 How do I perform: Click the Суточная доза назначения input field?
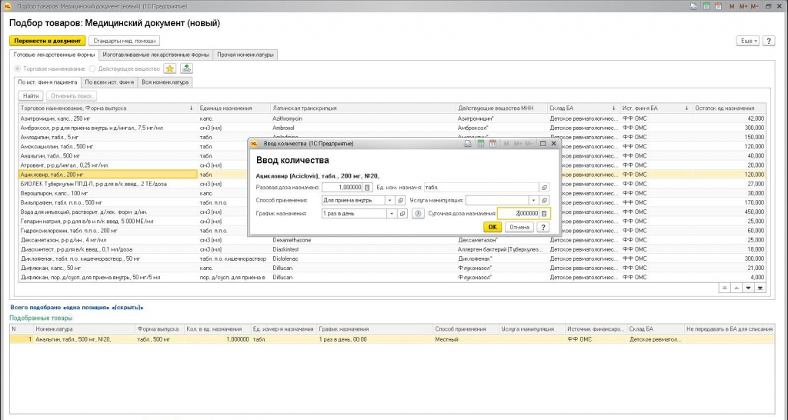(519, 214)
